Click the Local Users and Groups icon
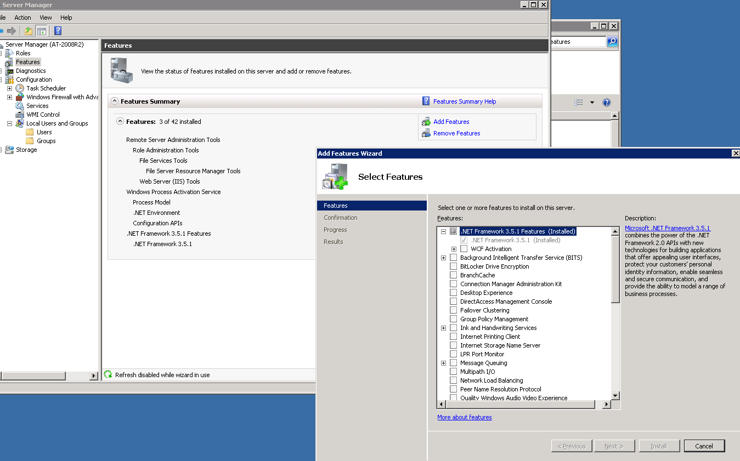 click(20, 123)
